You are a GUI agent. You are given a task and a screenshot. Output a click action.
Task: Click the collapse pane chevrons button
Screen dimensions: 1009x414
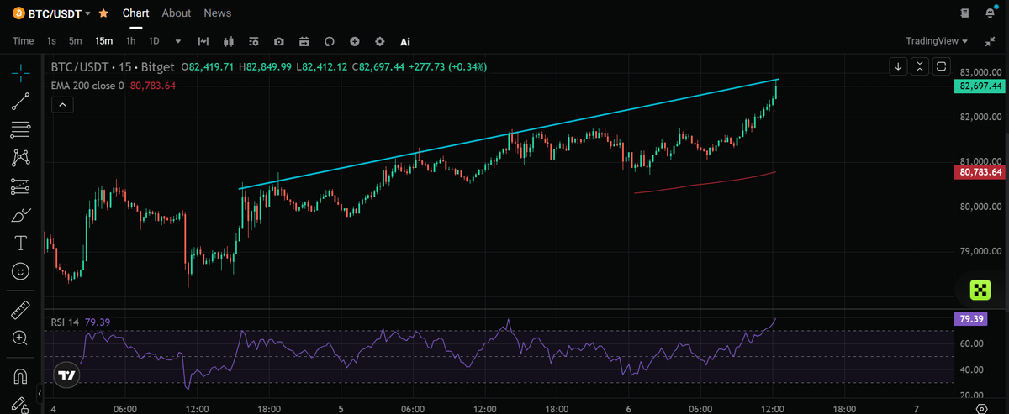tap(920, 66)
